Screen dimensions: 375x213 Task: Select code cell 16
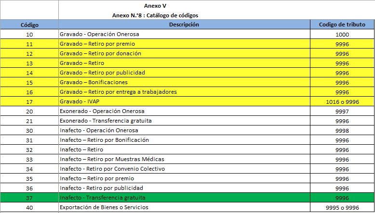[x=29, y=92]
